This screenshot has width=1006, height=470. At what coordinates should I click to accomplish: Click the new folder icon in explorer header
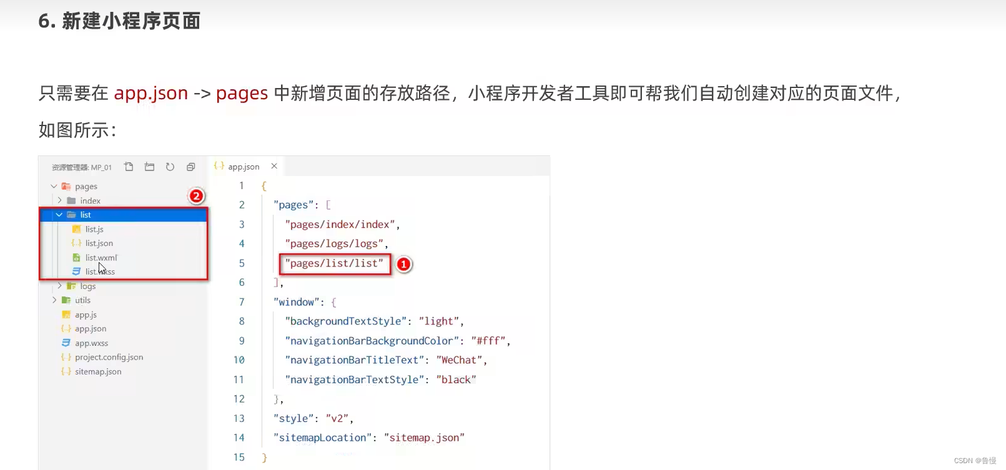pos(149,167)
